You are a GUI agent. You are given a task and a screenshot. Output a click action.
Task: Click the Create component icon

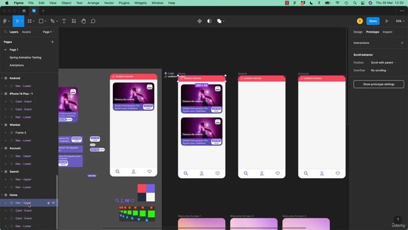click(200, 21)
